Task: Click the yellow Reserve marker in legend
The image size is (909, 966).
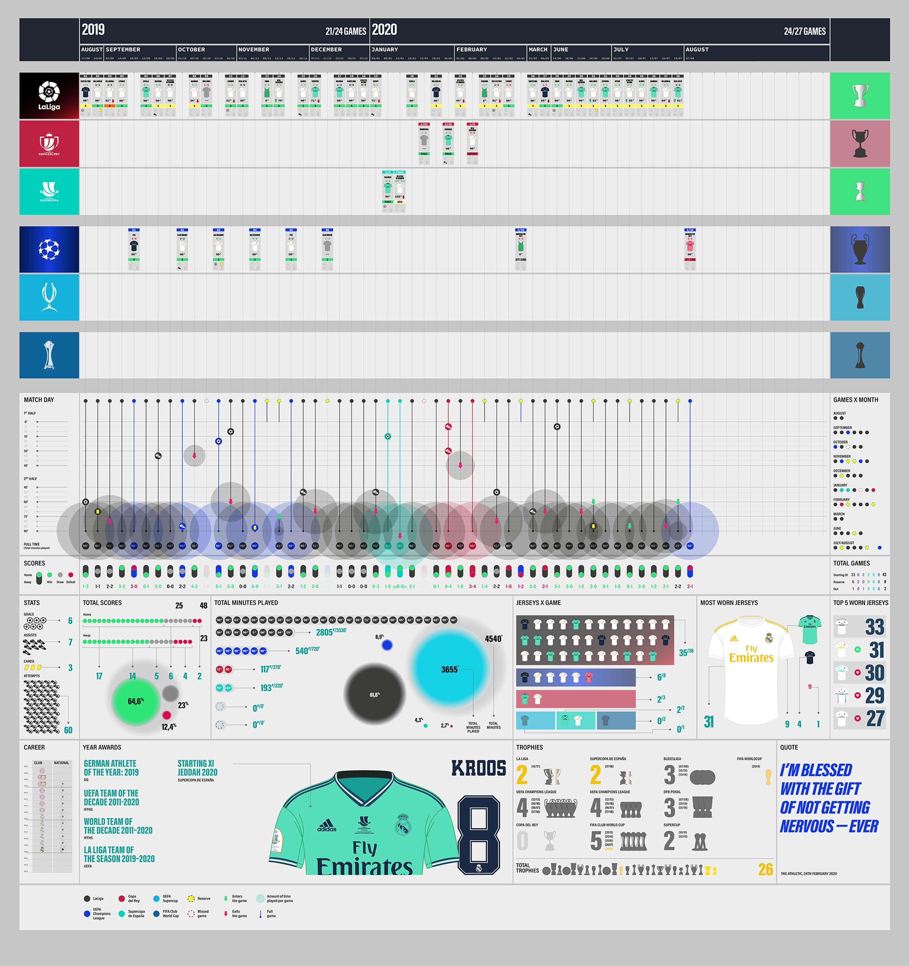Action: tap(191, 898)
